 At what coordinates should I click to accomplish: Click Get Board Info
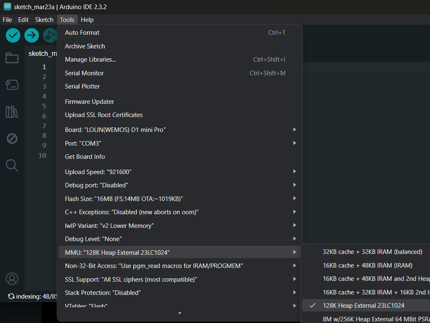coord(180,157)
